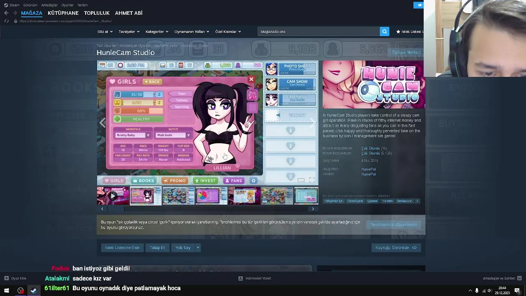Open Windows notification center icon
This screenshot has height=296, width=526.
(x=517, y=291)
